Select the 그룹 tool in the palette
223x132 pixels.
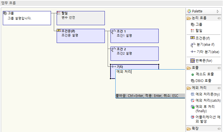coord(199,25)
